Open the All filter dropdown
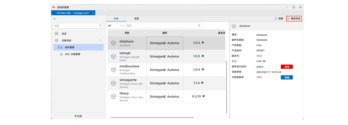The height and width of the screenshot is (125, 348). pos(115,26)
